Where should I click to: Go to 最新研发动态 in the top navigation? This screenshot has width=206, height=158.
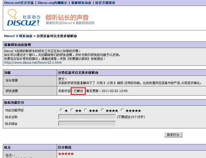pyautogui.click(x=81, y=3)
